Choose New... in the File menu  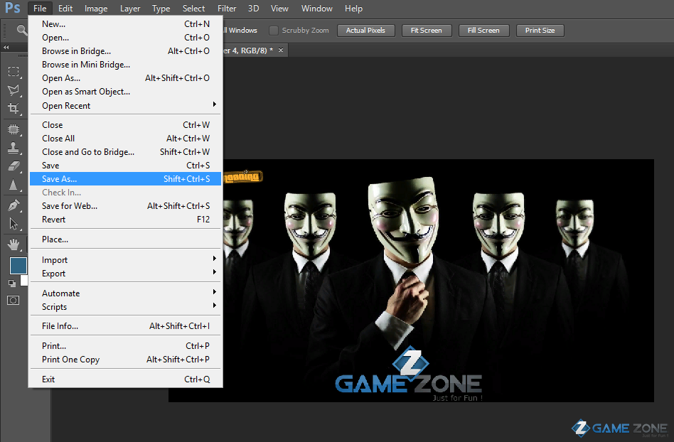[126, 24]
